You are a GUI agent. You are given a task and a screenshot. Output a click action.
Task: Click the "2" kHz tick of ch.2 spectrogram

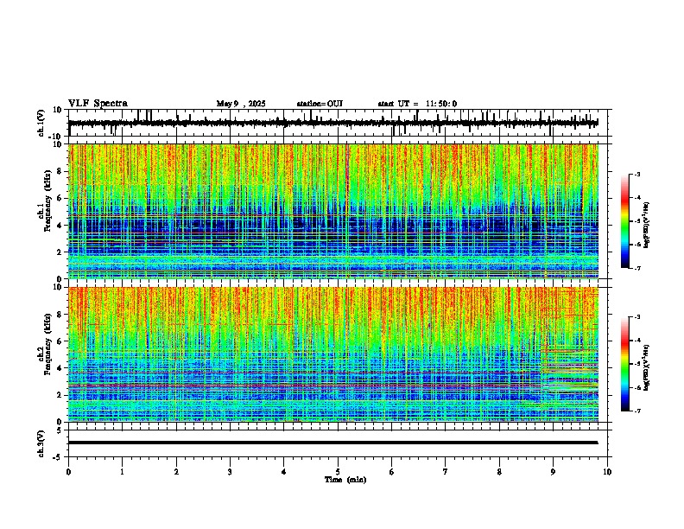tap(60, 395)
